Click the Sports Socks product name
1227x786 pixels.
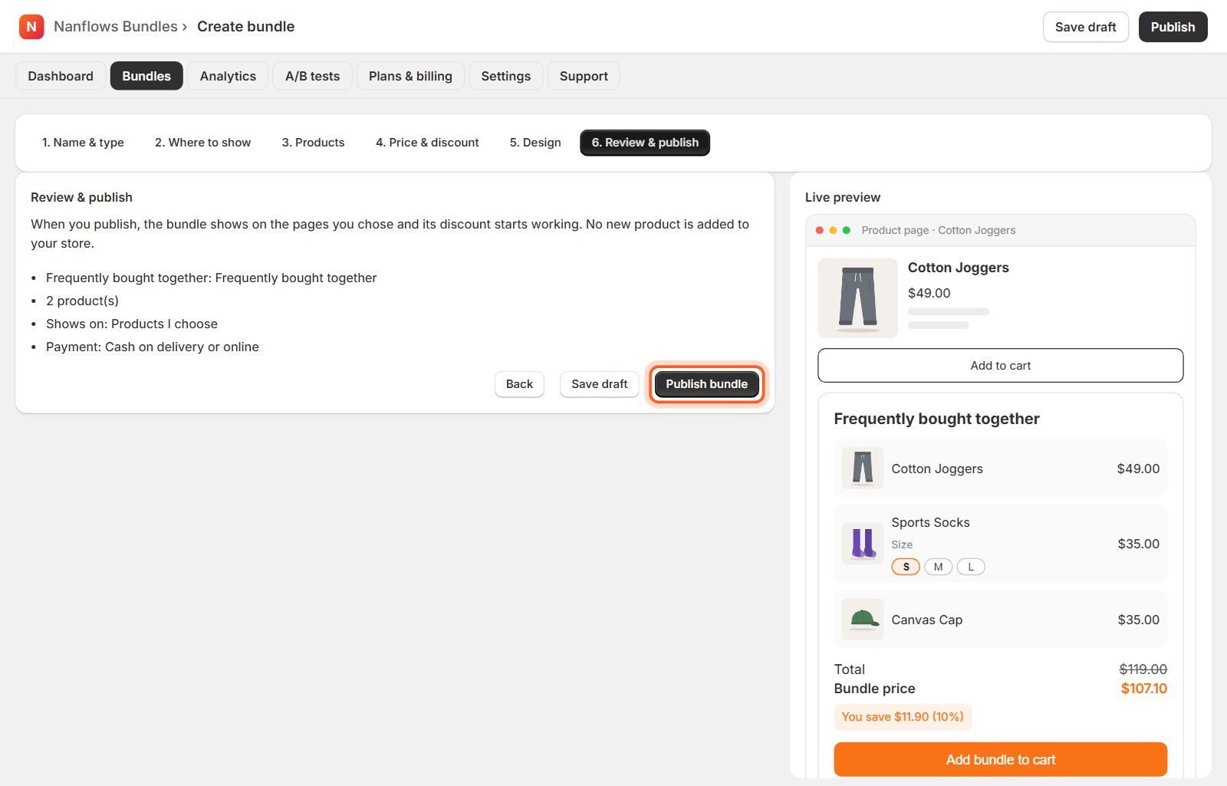[x=930, y=522]
